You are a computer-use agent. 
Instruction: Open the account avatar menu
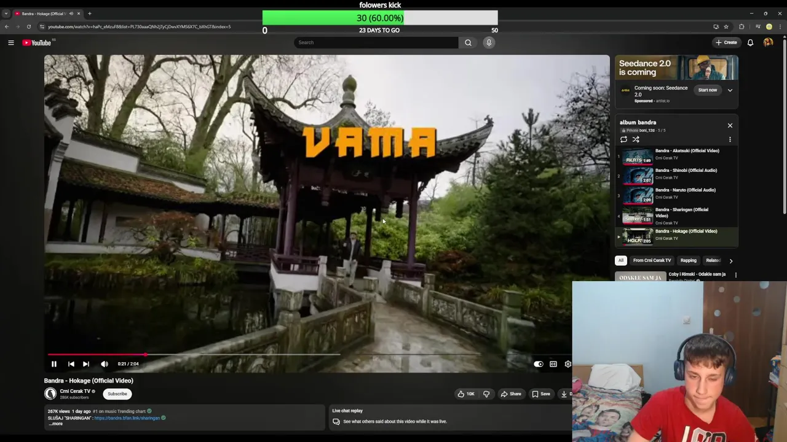(768, 42)
